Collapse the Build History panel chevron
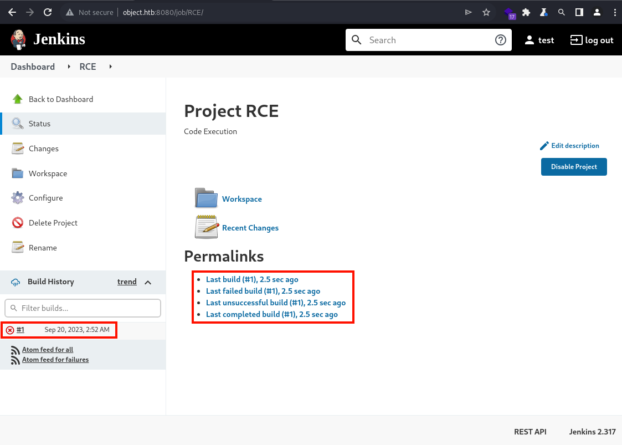This screenshot has height=445, width=622. (148, 282)
